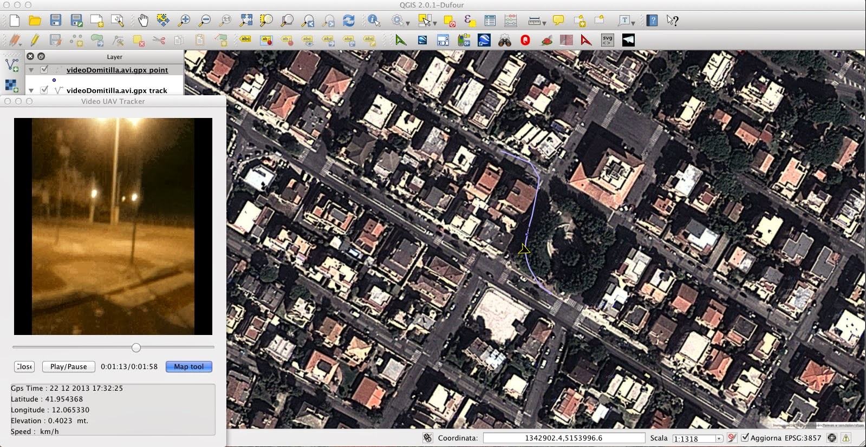Open the Text Annotation dropdown arrow

633,23
